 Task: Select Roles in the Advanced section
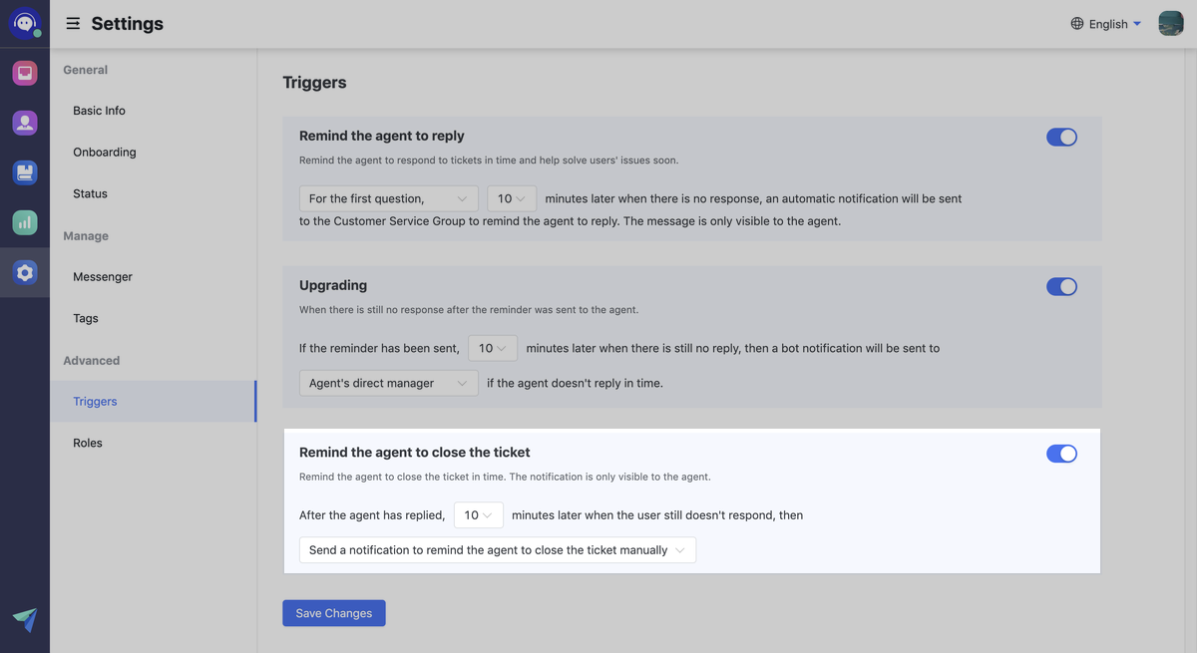88,443
